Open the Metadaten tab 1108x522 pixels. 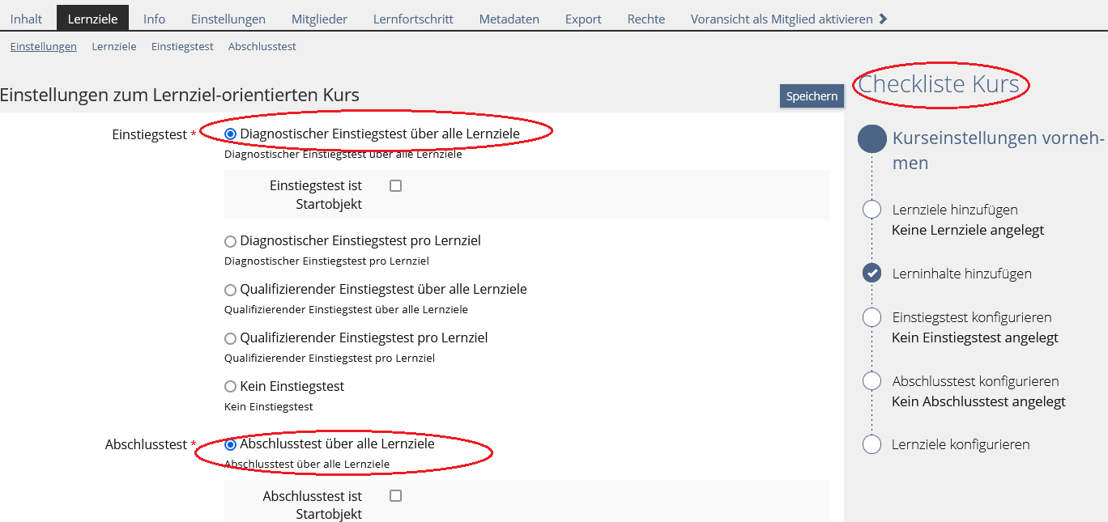point(509,19)
